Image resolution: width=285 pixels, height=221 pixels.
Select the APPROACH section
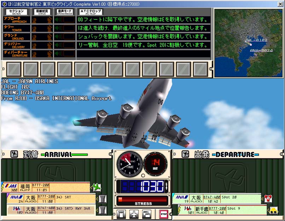pos(16,20)
